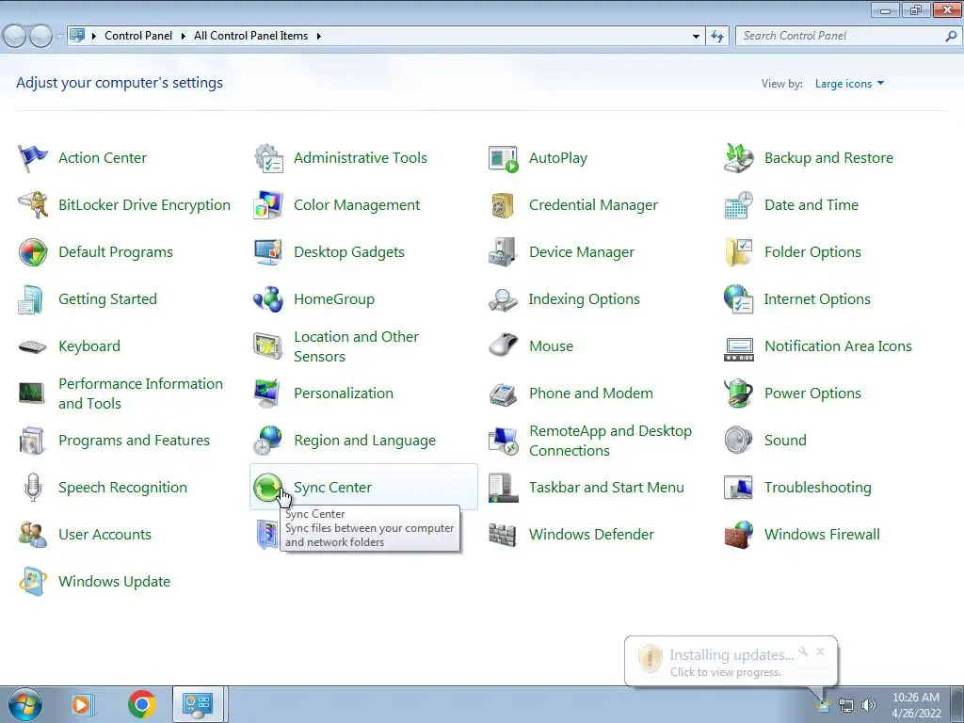This screenshot has width=964, height=723.
Task: Click the address bar refresh button
Action: (716, 37)
